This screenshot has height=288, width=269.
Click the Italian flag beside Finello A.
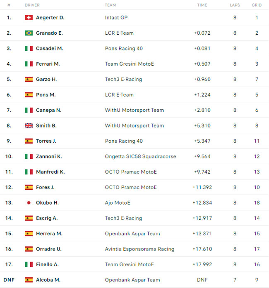pos(29,264)
